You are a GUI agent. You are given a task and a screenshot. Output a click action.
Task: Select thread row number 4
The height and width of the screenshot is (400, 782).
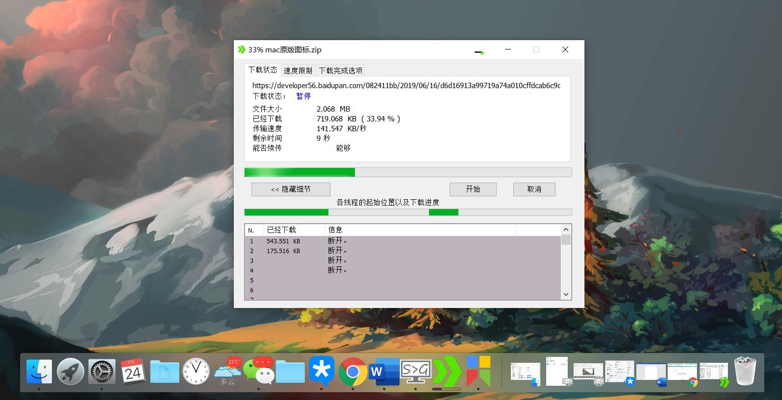click(403, 270)
